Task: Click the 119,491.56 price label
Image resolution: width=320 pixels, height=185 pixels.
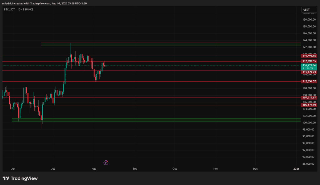Action: pyautogui.click(x=309, y=56)
